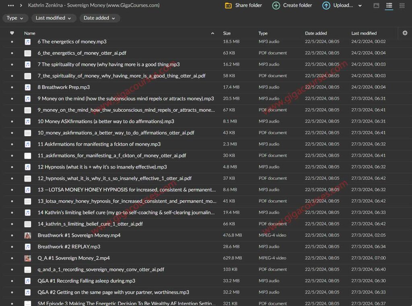This screenshot has height=306, width=412.
Task: Select the file 10 Money ASKfirmations mp3
Action: pyautogui.click(x=106, y=121)
